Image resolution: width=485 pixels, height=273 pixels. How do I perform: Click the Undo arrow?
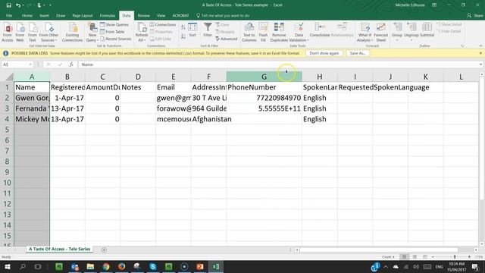click(x=18, y=5)
